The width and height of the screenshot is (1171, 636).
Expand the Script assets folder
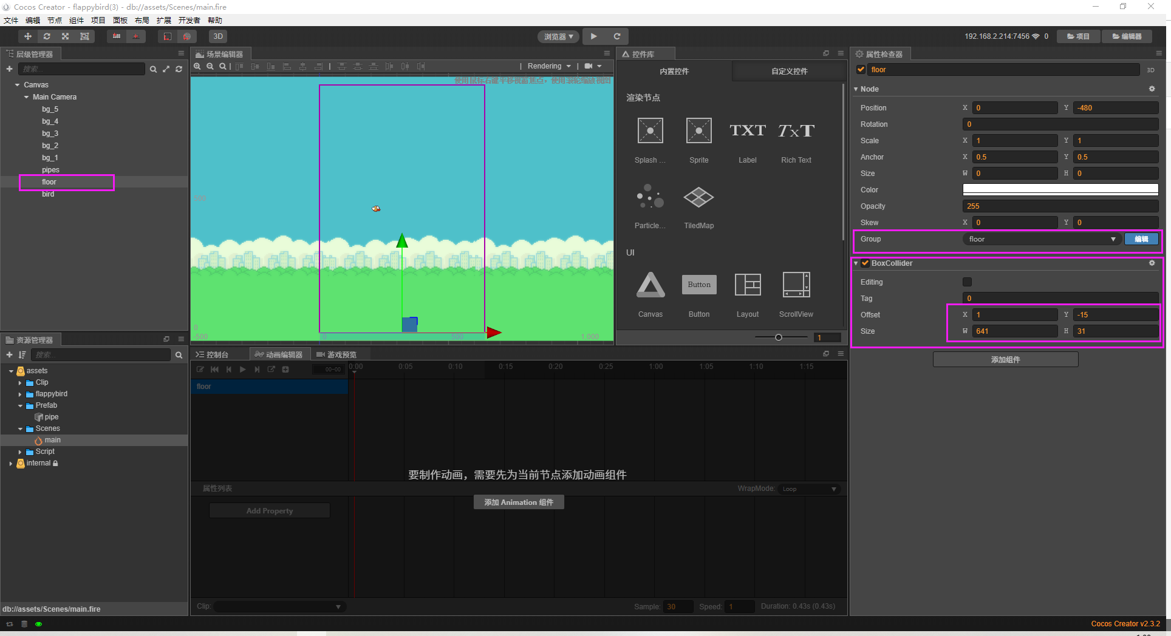point(20,452)
